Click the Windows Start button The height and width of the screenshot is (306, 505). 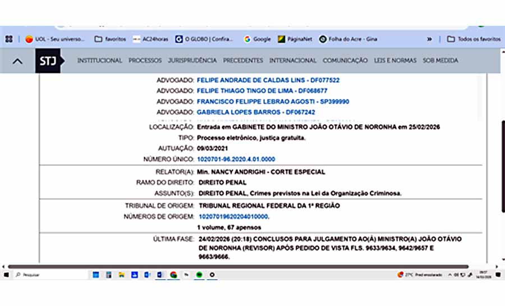coord(7,275)
